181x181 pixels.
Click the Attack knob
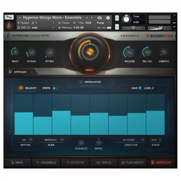click(31, 52)
